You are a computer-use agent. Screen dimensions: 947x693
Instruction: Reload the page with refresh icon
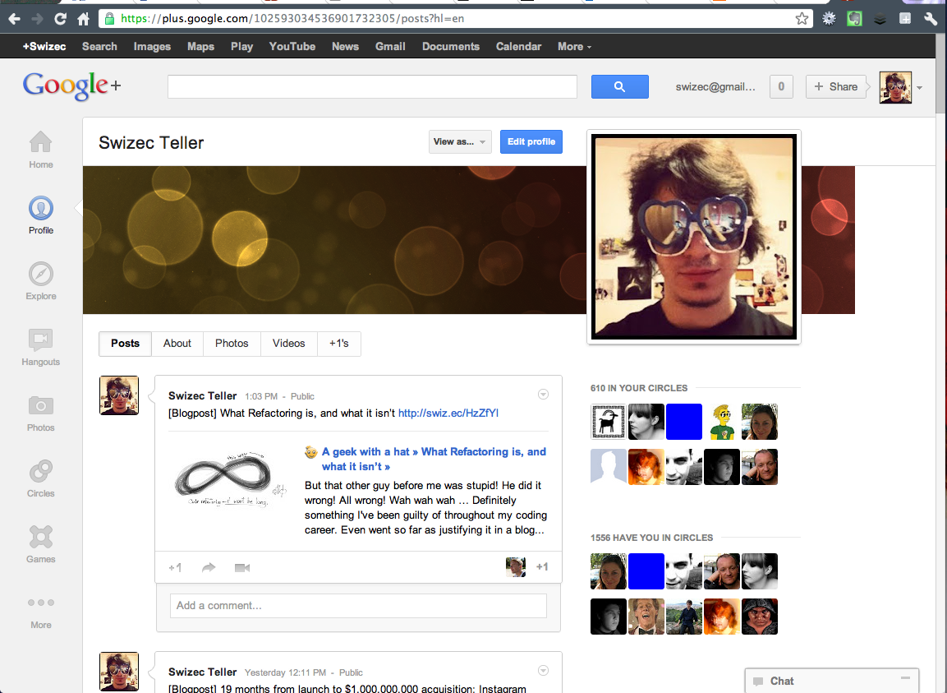[x=61, y=19]
